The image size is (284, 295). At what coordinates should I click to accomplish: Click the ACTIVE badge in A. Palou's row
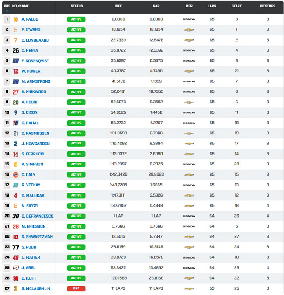click(76, 19)
